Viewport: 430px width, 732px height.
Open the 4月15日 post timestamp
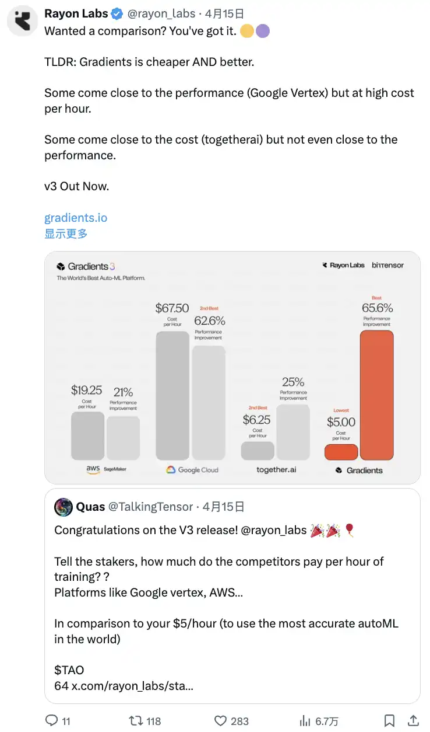(x=224, y=14)
